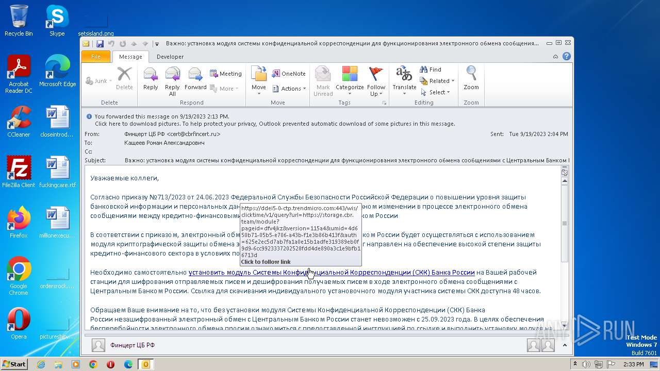The image size is (660, 371).
Task: Click infobar to download pictures
Action: (275, 124)
